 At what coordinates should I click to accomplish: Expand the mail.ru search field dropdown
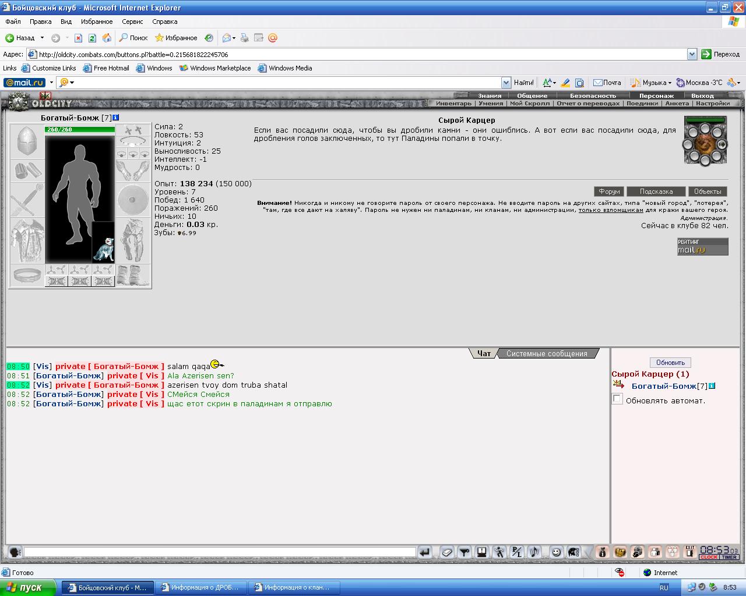coord(506,83)
